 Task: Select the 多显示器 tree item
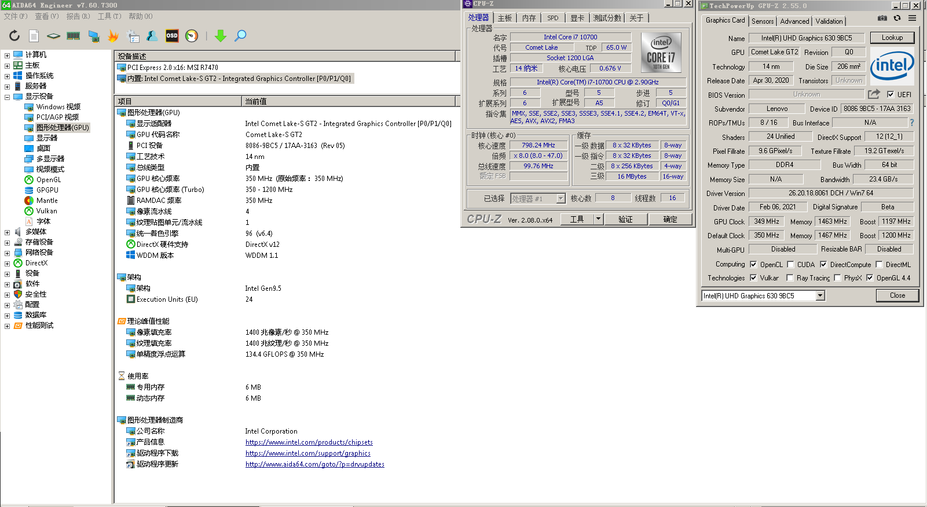pyautogui.click(x=50, y=159)
